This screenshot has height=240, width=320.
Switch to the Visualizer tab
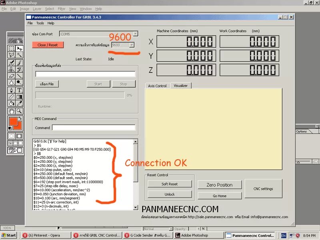click(x=181, y=86)
